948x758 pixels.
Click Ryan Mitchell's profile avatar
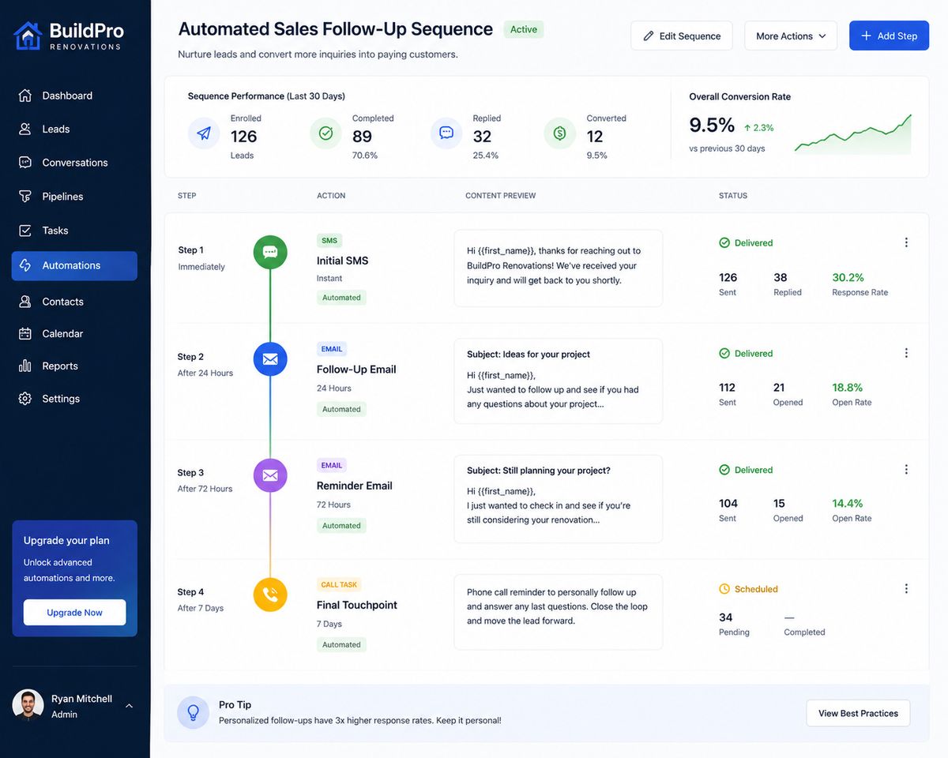pyautogui.click(x=28, y=705)
